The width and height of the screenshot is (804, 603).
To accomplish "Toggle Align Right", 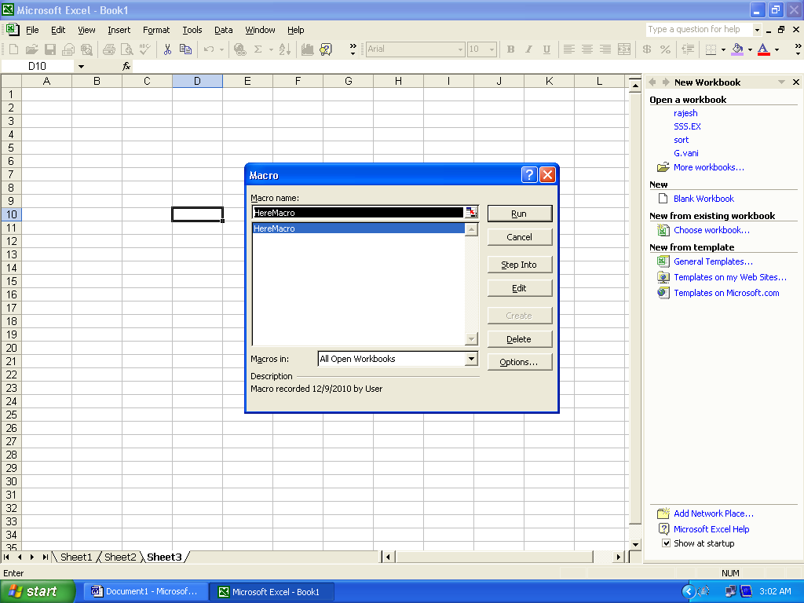I will point(605,49).
